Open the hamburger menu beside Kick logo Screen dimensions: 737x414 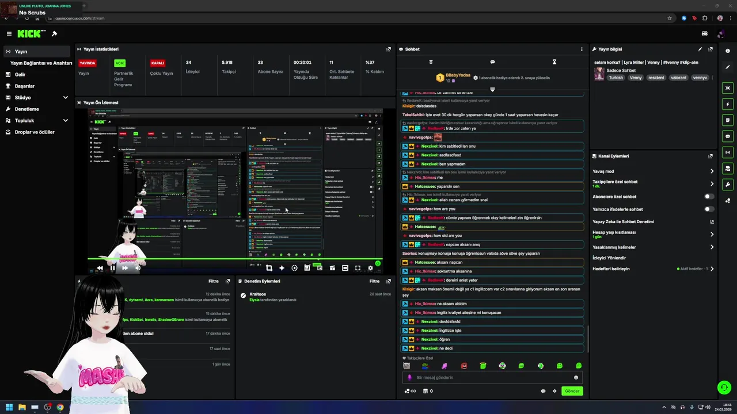point(9,34)
